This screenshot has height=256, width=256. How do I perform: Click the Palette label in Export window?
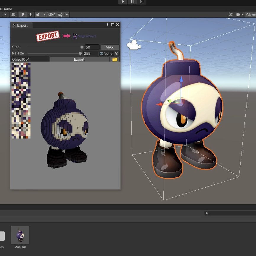coord(18,53)
